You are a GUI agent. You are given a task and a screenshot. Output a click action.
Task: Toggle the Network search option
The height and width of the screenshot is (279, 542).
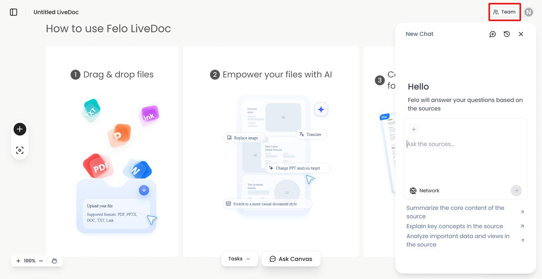point(425,191)
